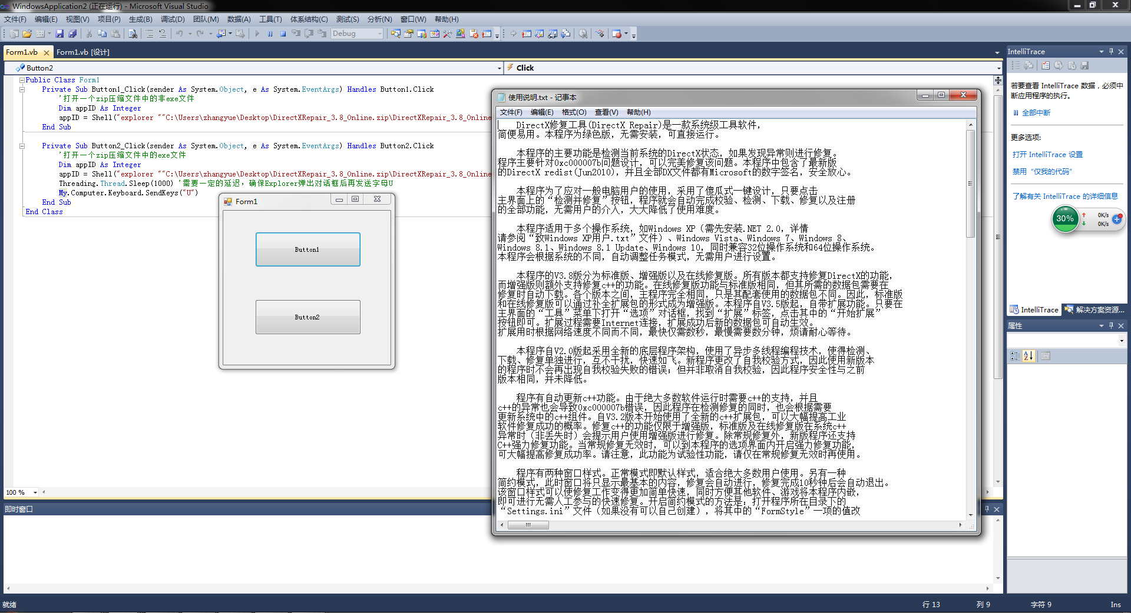Toggle auto-hide pin on Properties panel
The width and height of the screenshot is (1131, 613).
(1111, 325)
